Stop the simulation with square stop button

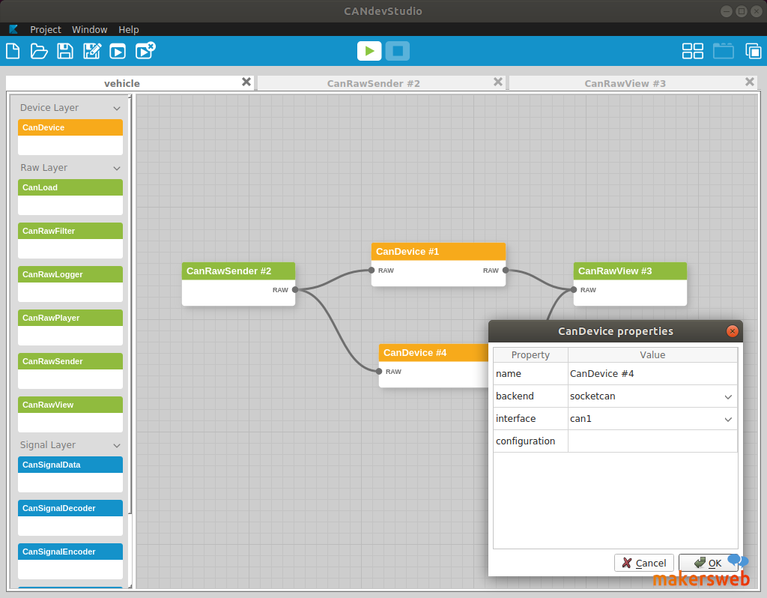click(x=398, y=51)
